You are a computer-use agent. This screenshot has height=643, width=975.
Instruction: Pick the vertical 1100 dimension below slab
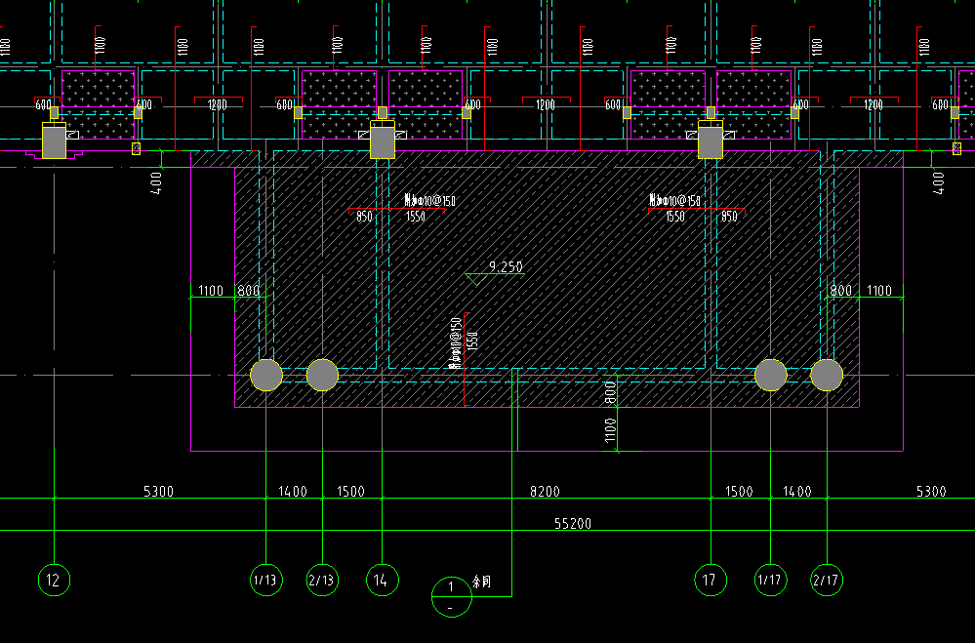coord(611,432)
